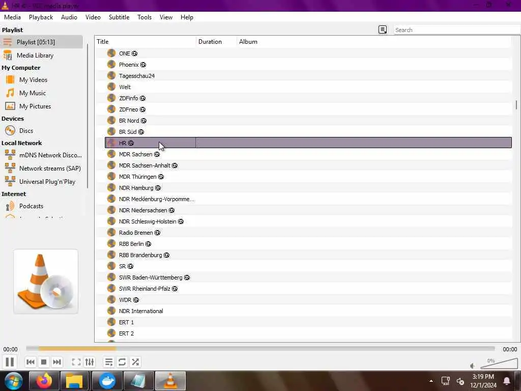Change the playlist view mode icon
521x391 pixels.
(383, 30)
